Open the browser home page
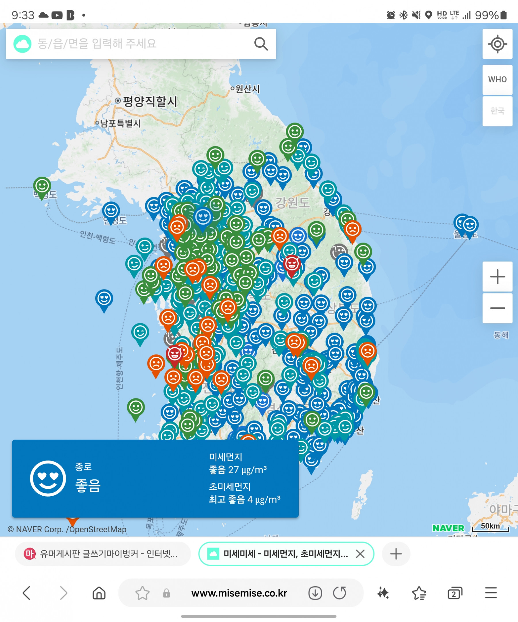 [x=99, y=593]
